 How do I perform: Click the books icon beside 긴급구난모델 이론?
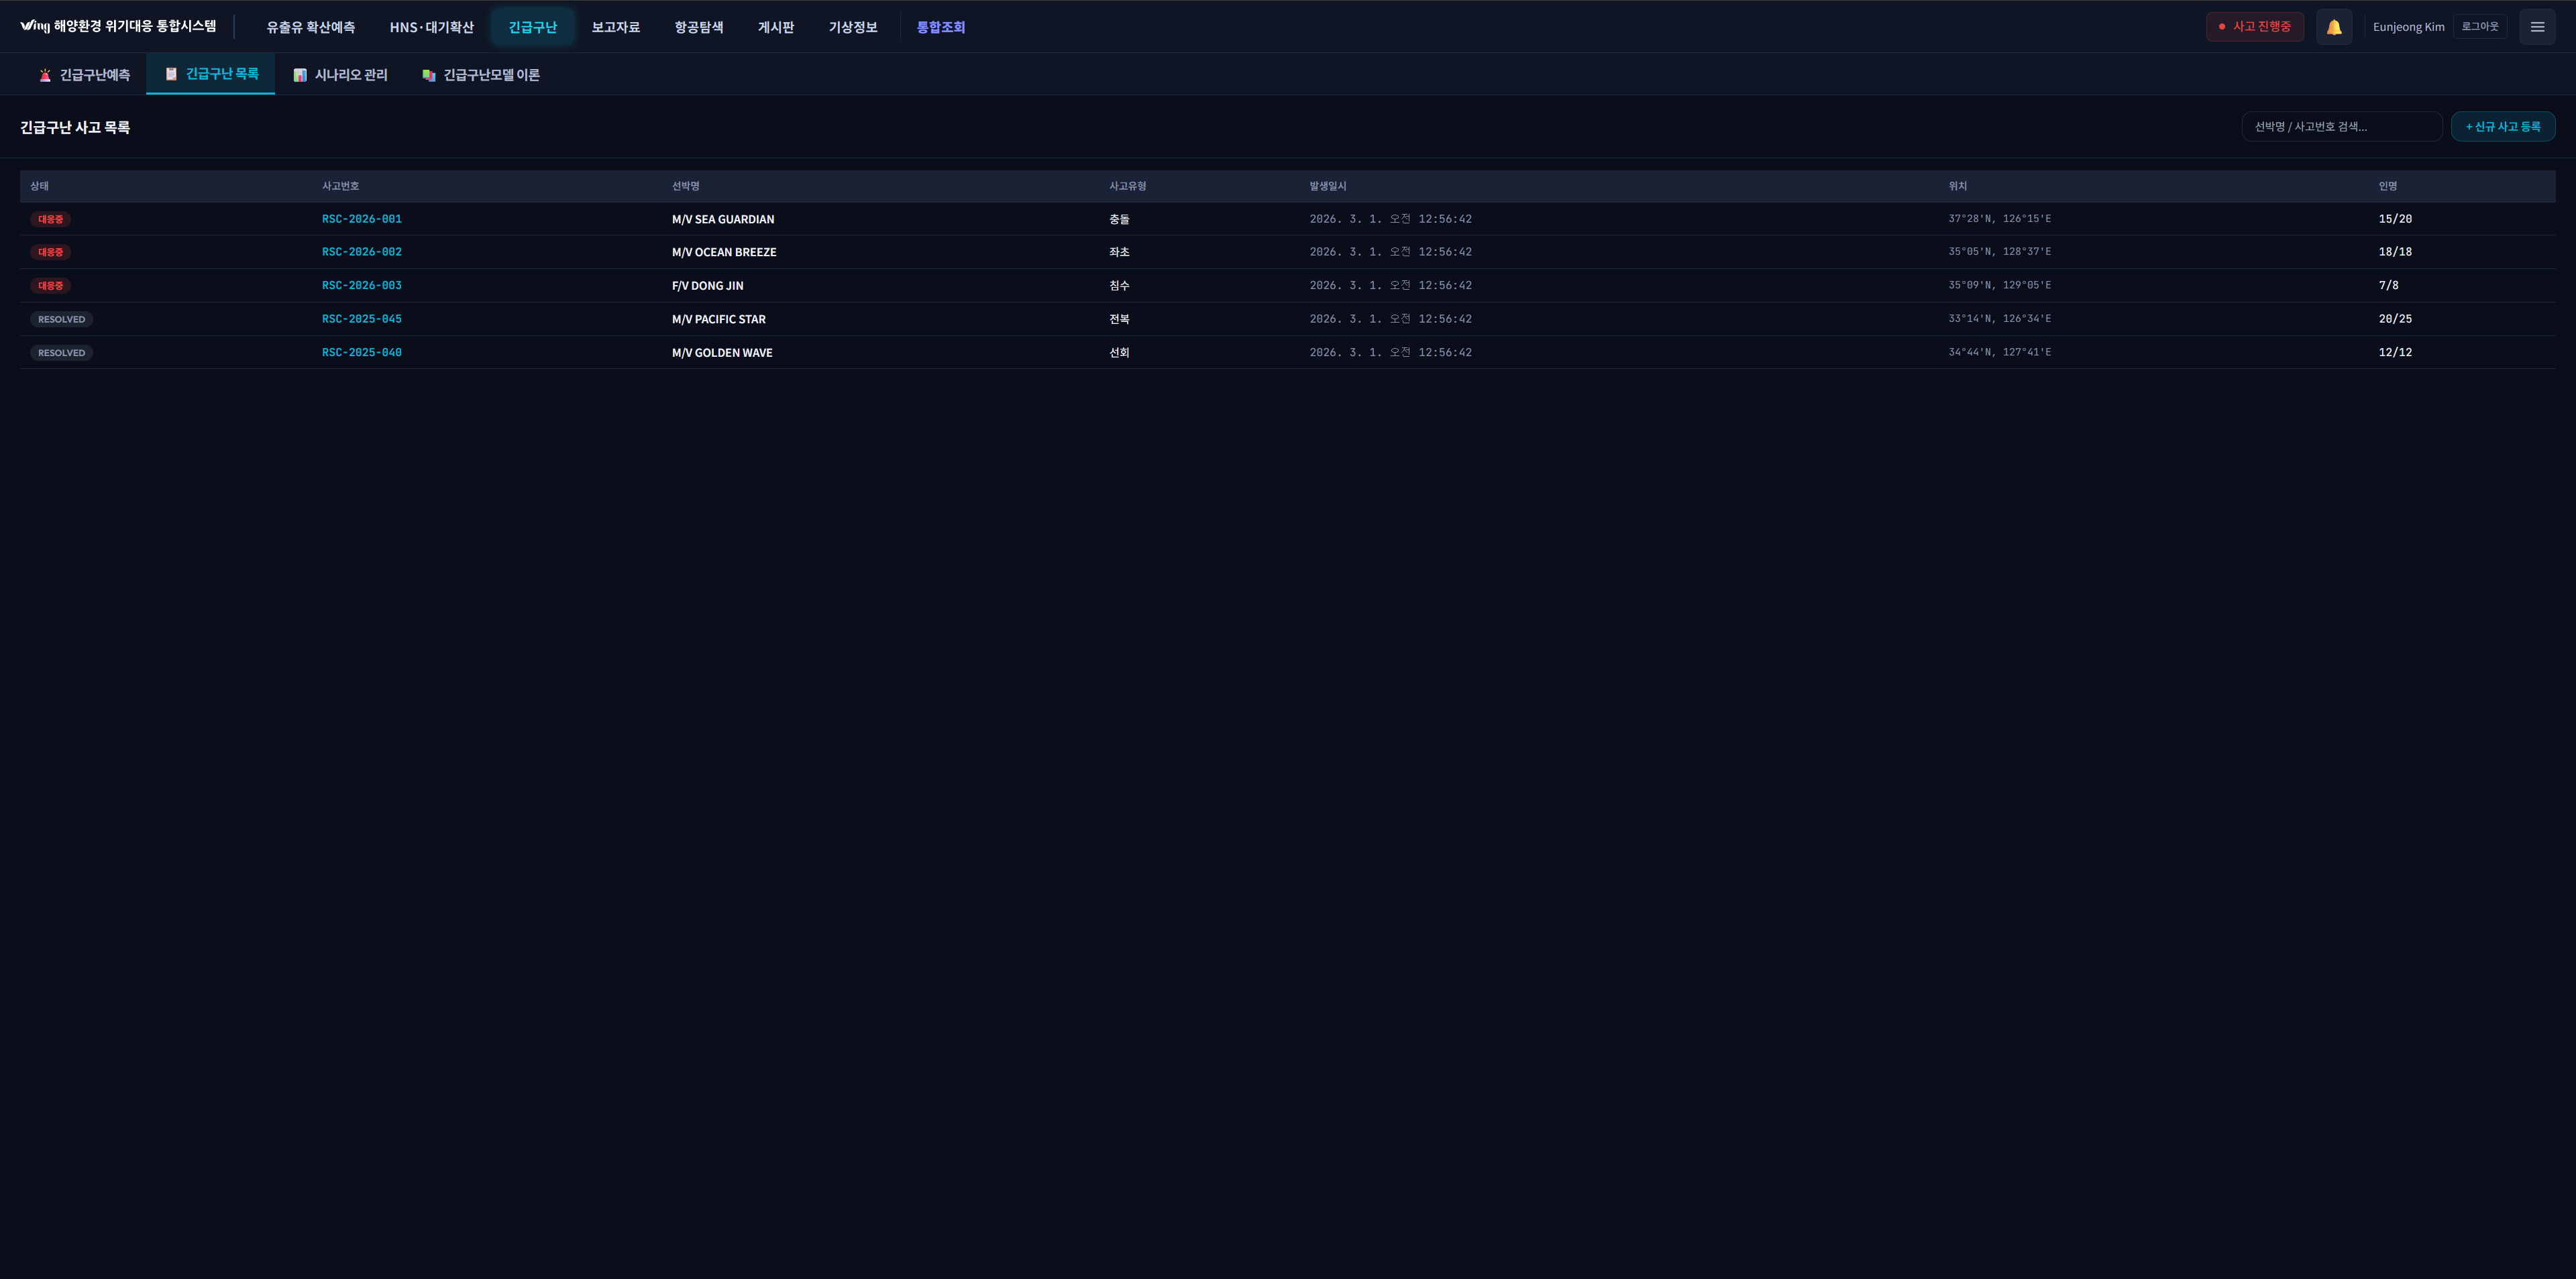(429, 75)
